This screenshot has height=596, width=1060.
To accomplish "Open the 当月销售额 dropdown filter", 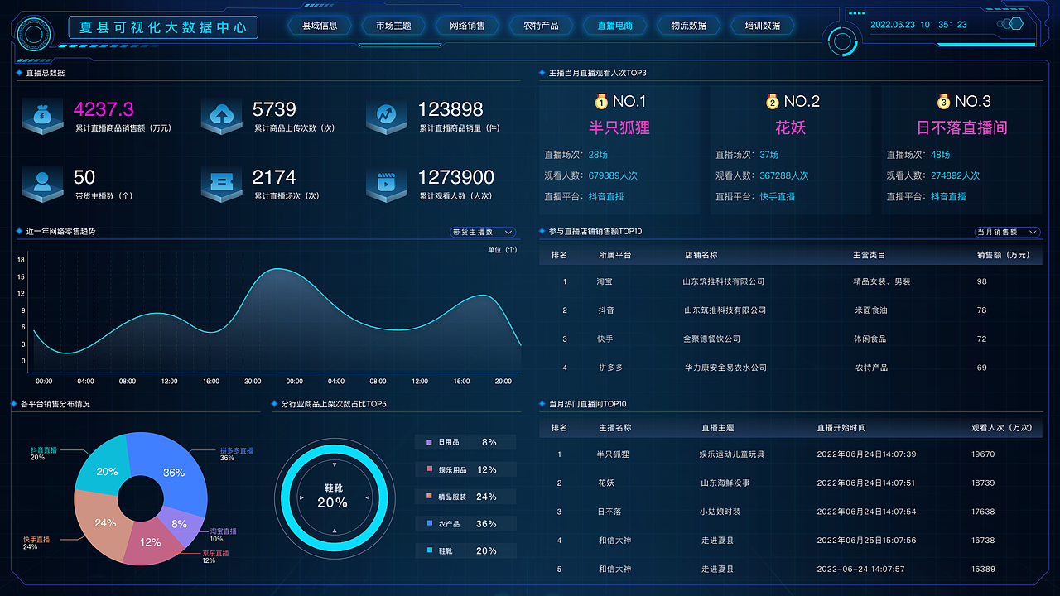I will 1007,233.
